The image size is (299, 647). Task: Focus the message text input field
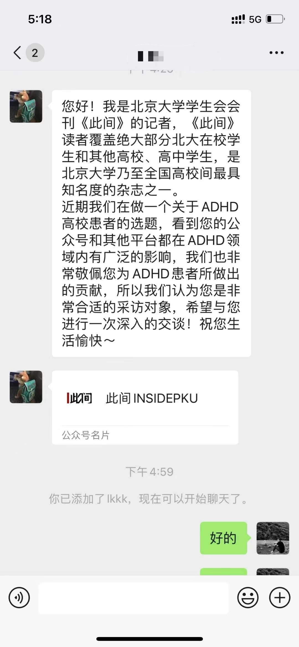pos(133,598)
